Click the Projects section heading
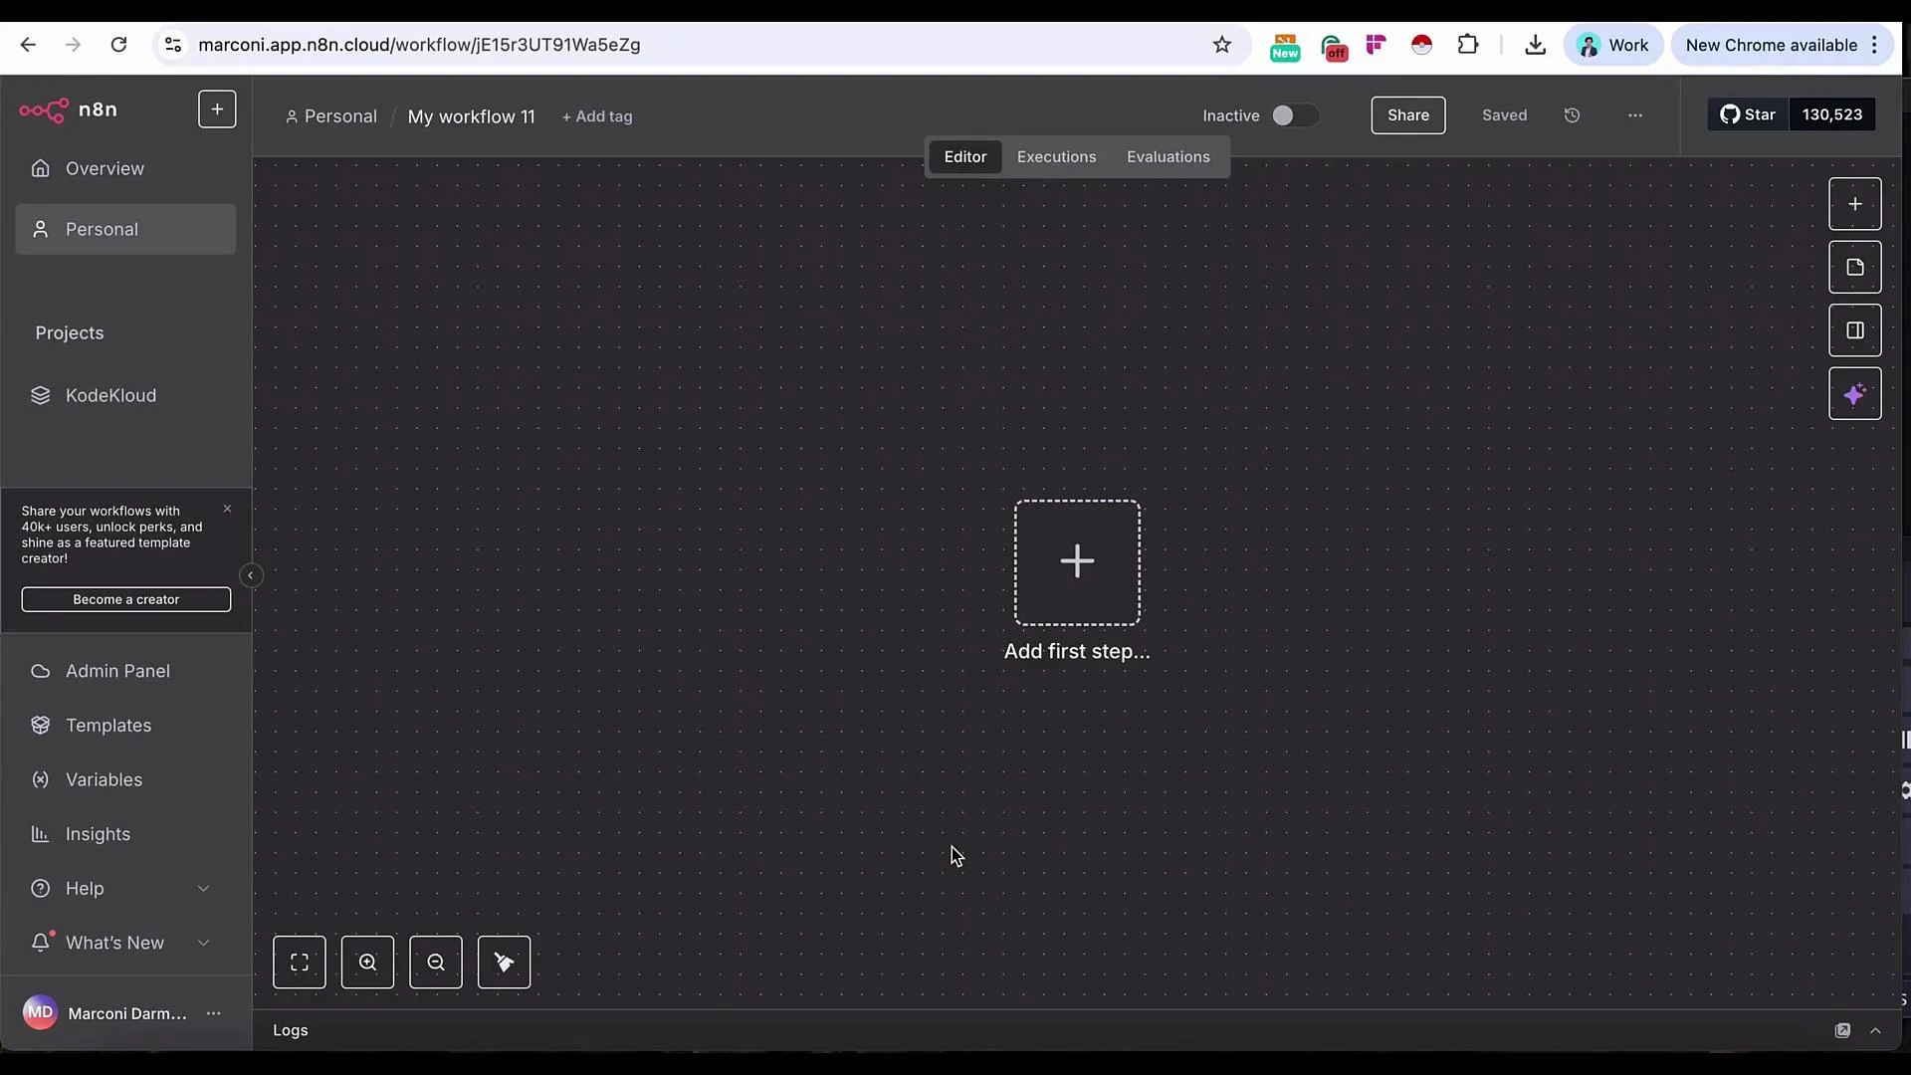 [70, 332]
